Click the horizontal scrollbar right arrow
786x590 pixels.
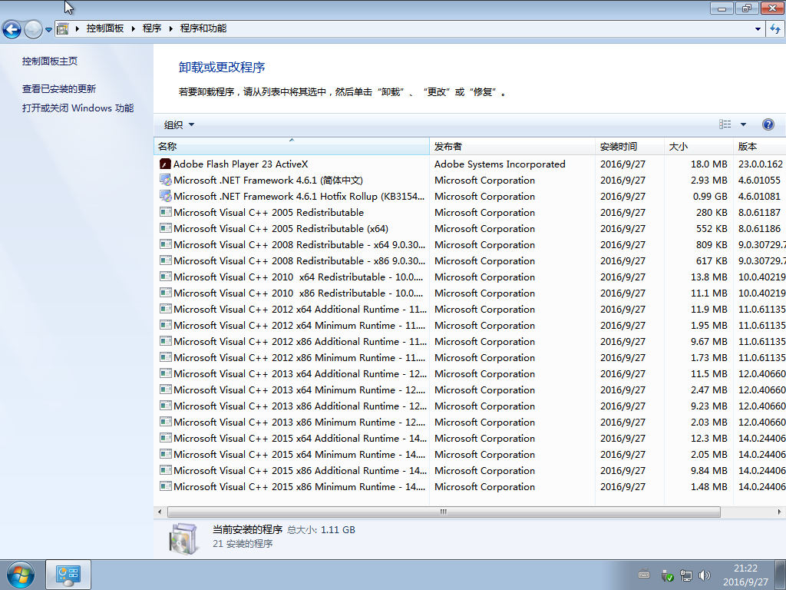click(779, 512)
